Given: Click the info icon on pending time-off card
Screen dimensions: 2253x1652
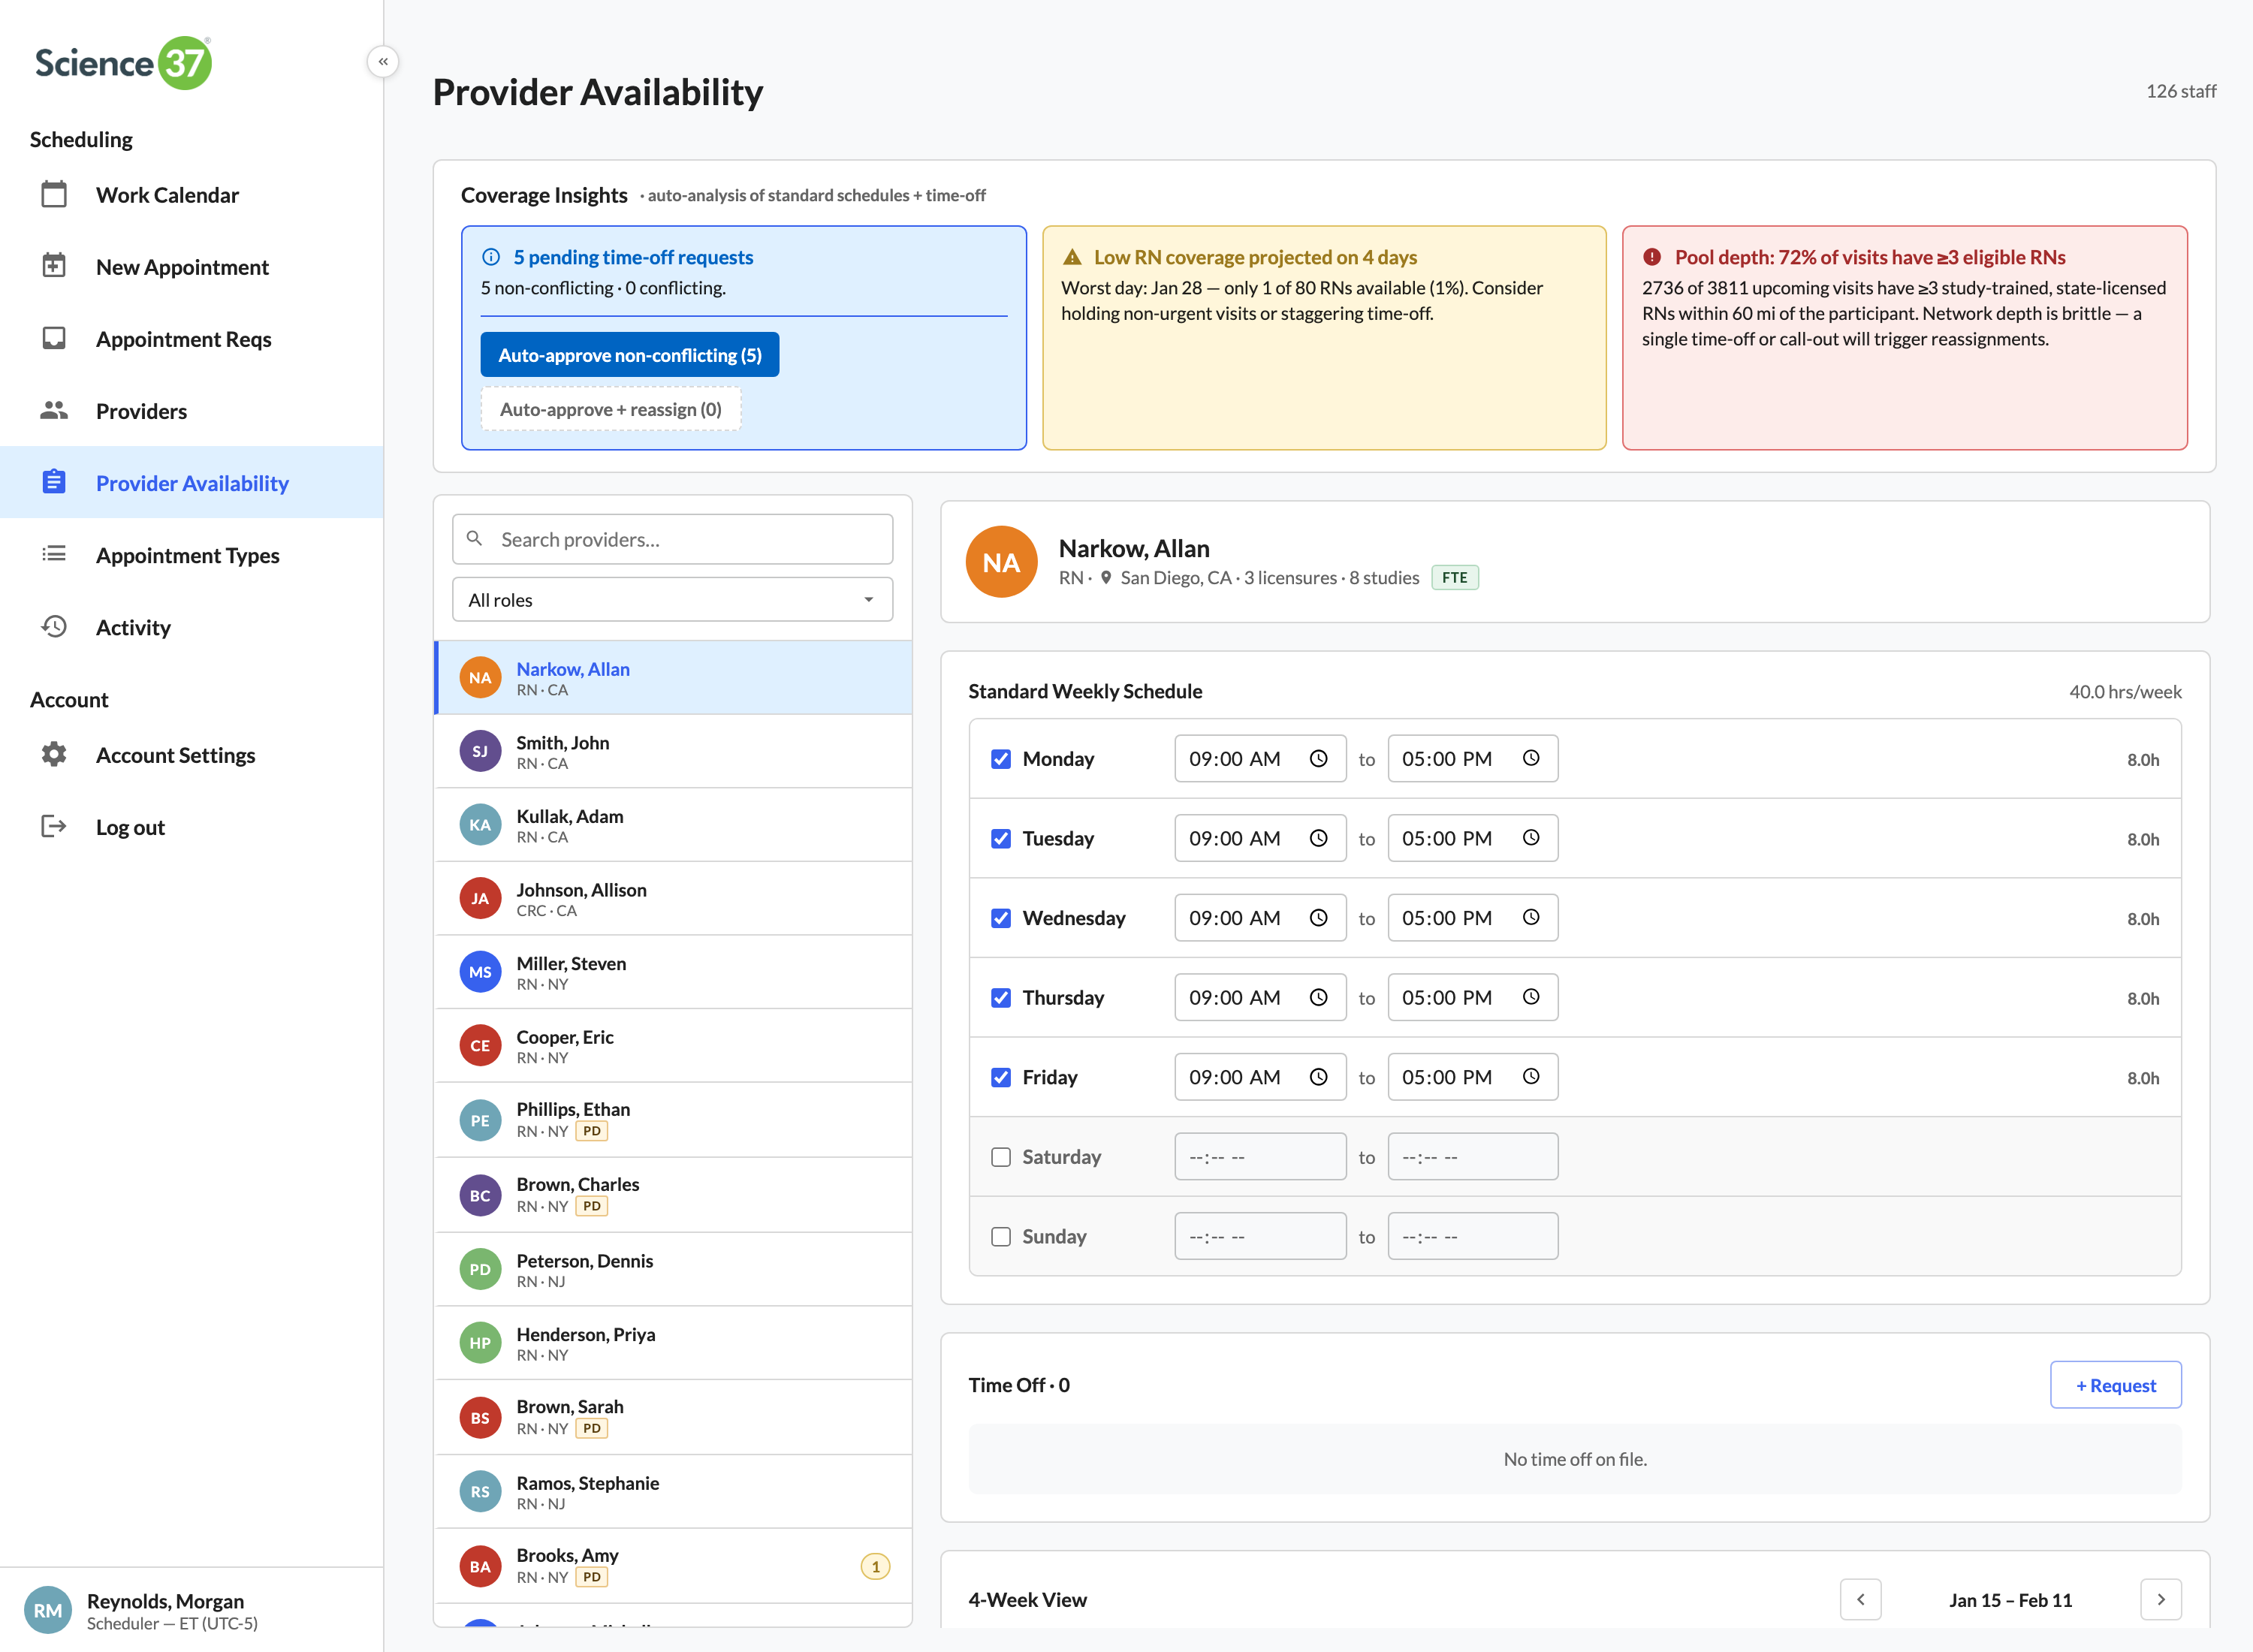Looking at the screenshot, I should (x=491, y=257).
